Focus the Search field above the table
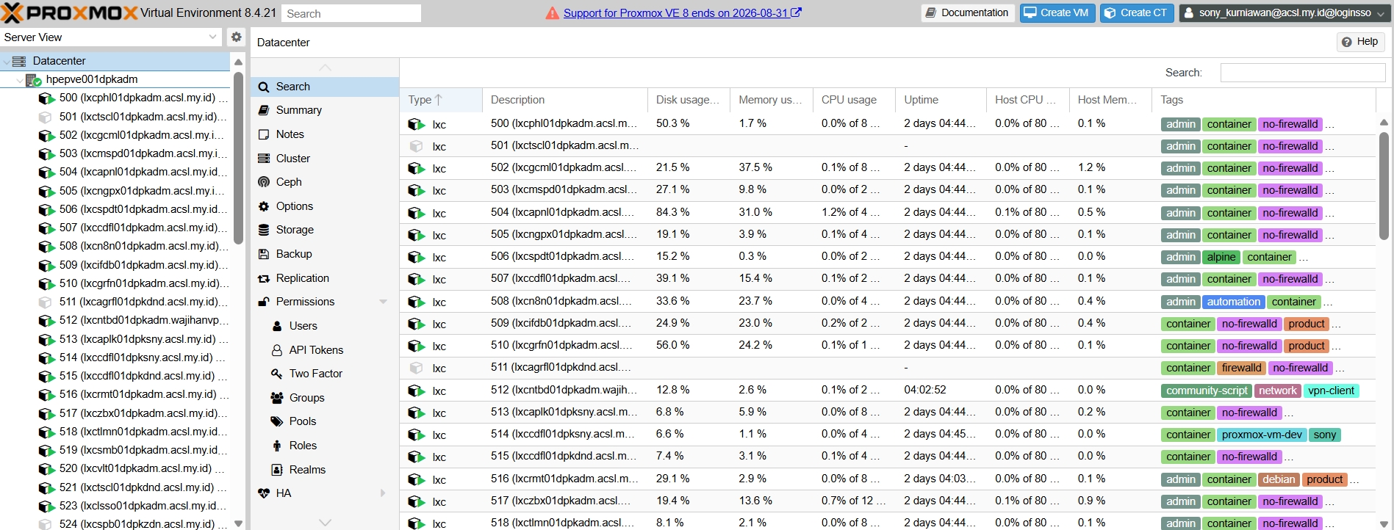Image resolution: width=1394 pixels, height=530 pixels. coord(1303,73)
